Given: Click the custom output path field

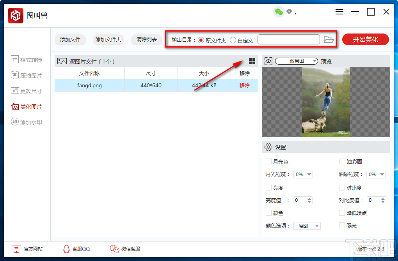Looking at the screenshot, I should pyautogui.click(x=289, y=39).
